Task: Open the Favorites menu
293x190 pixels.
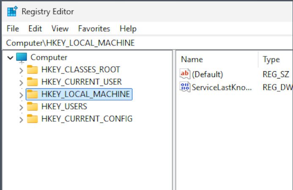Action: tap(94, 29)
